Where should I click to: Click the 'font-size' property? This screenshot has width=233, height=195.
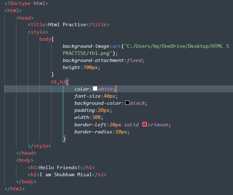coord(88,96)
